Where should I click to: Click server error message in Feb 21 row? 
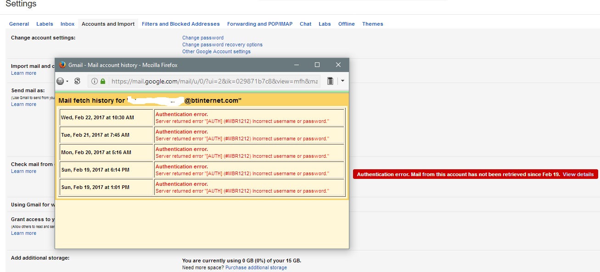tap(242, 139)
